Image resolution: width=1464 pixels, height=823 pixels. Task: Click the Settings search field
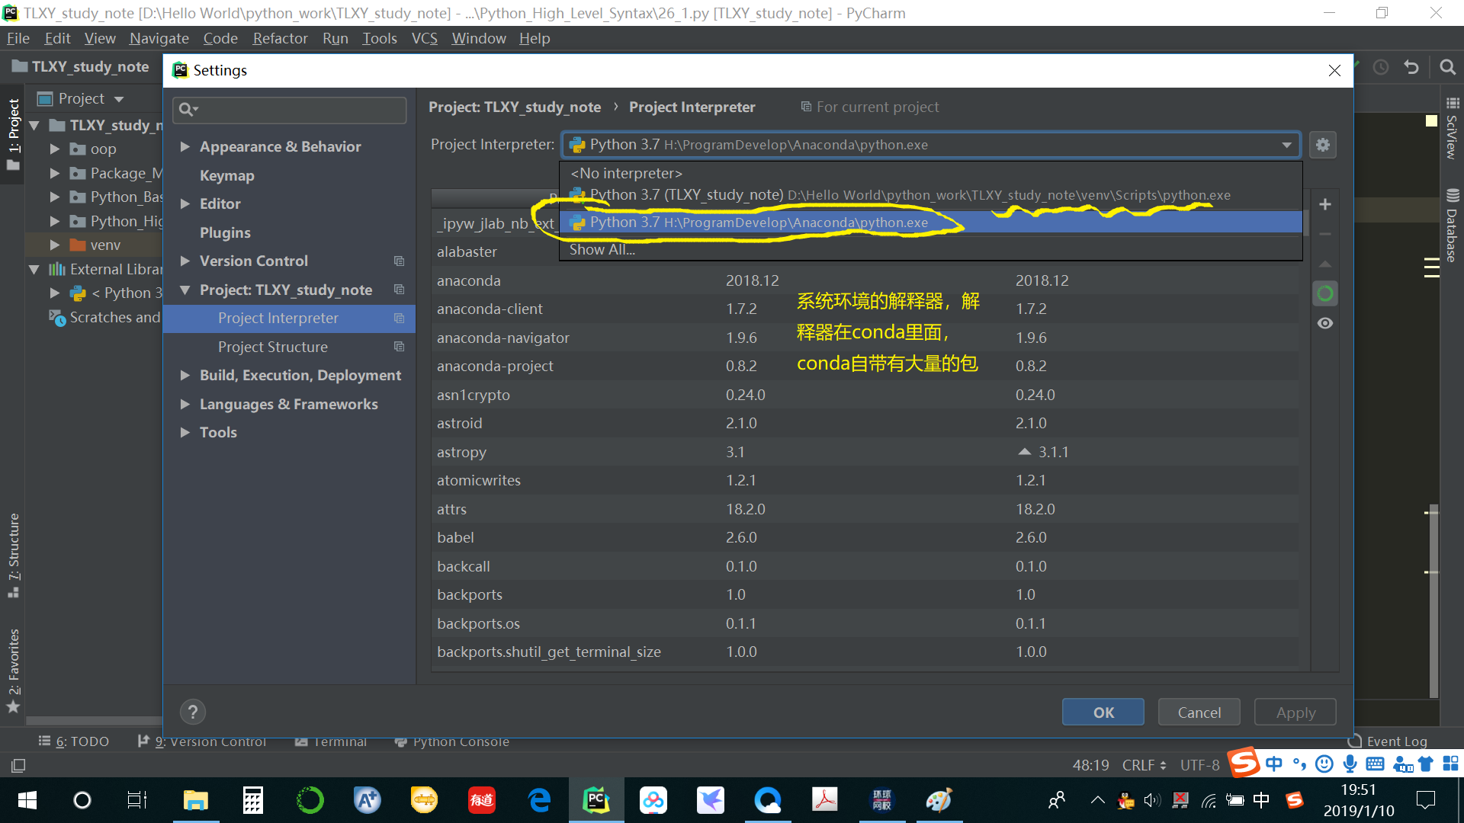coord(290,110)
